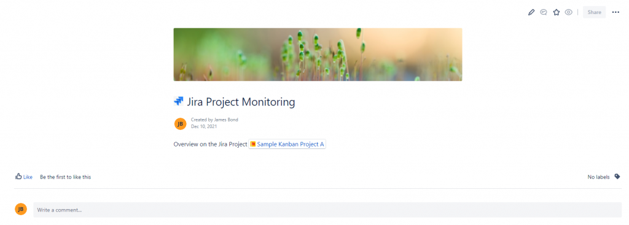Click the Created by James Bond text
Image resolution: width=629 pixels, height=225 pixels.
[x=214, y=120]
